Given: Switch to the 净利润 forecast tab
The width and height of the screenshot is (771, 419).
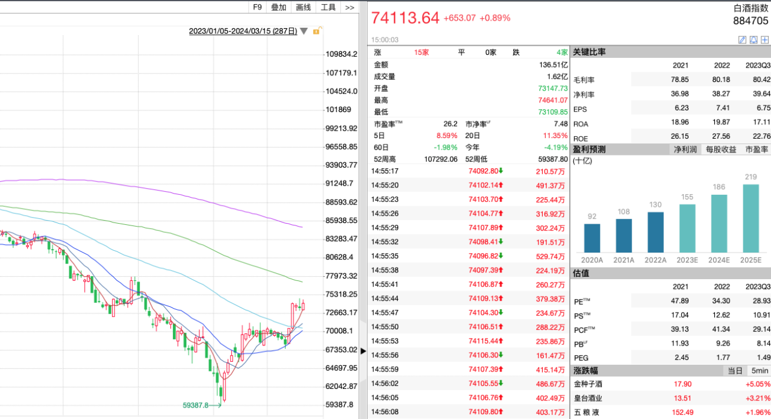Looking at the screenshot, I should [685, 150].
